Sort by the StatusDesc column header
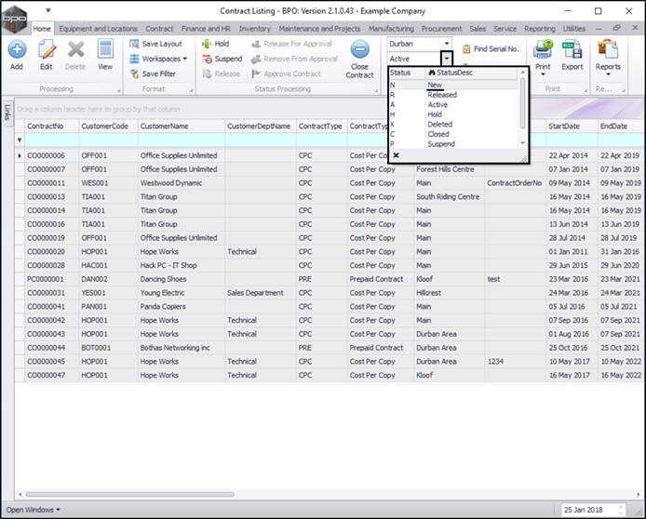 [471, 73]
